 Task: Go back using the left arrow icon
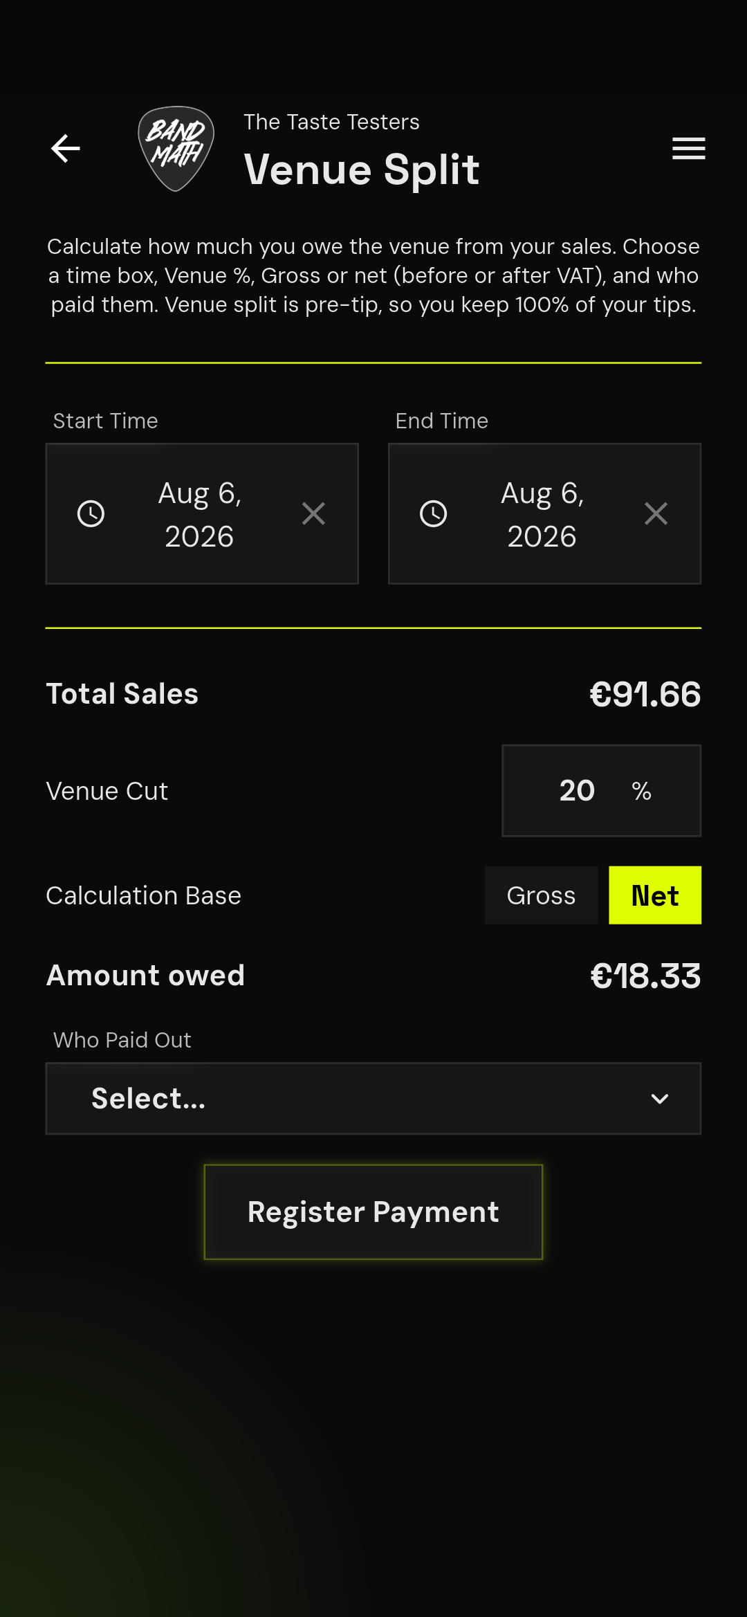(x=66, y=148)
